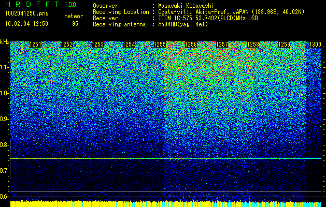Click ICOM IC-575 receiver details
This screenshot has width=326, height=207.
pyautogui.click(x=208, y=18)
